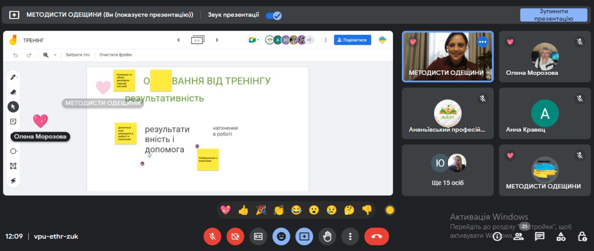Toggle presentation audio switch
Screen dimensions: 594x251
tap(273, 15)
